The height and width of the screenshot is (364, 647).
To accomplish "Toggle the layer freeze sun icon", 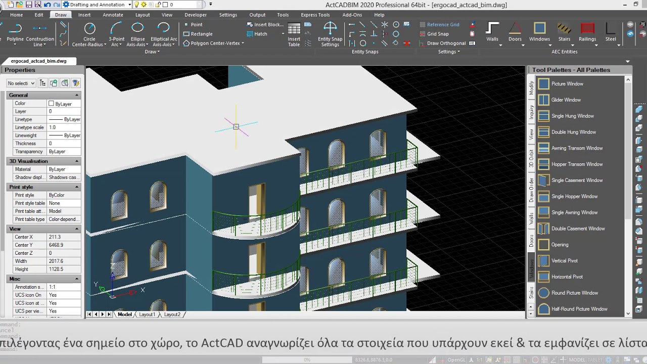I will (x=144, y=5).
